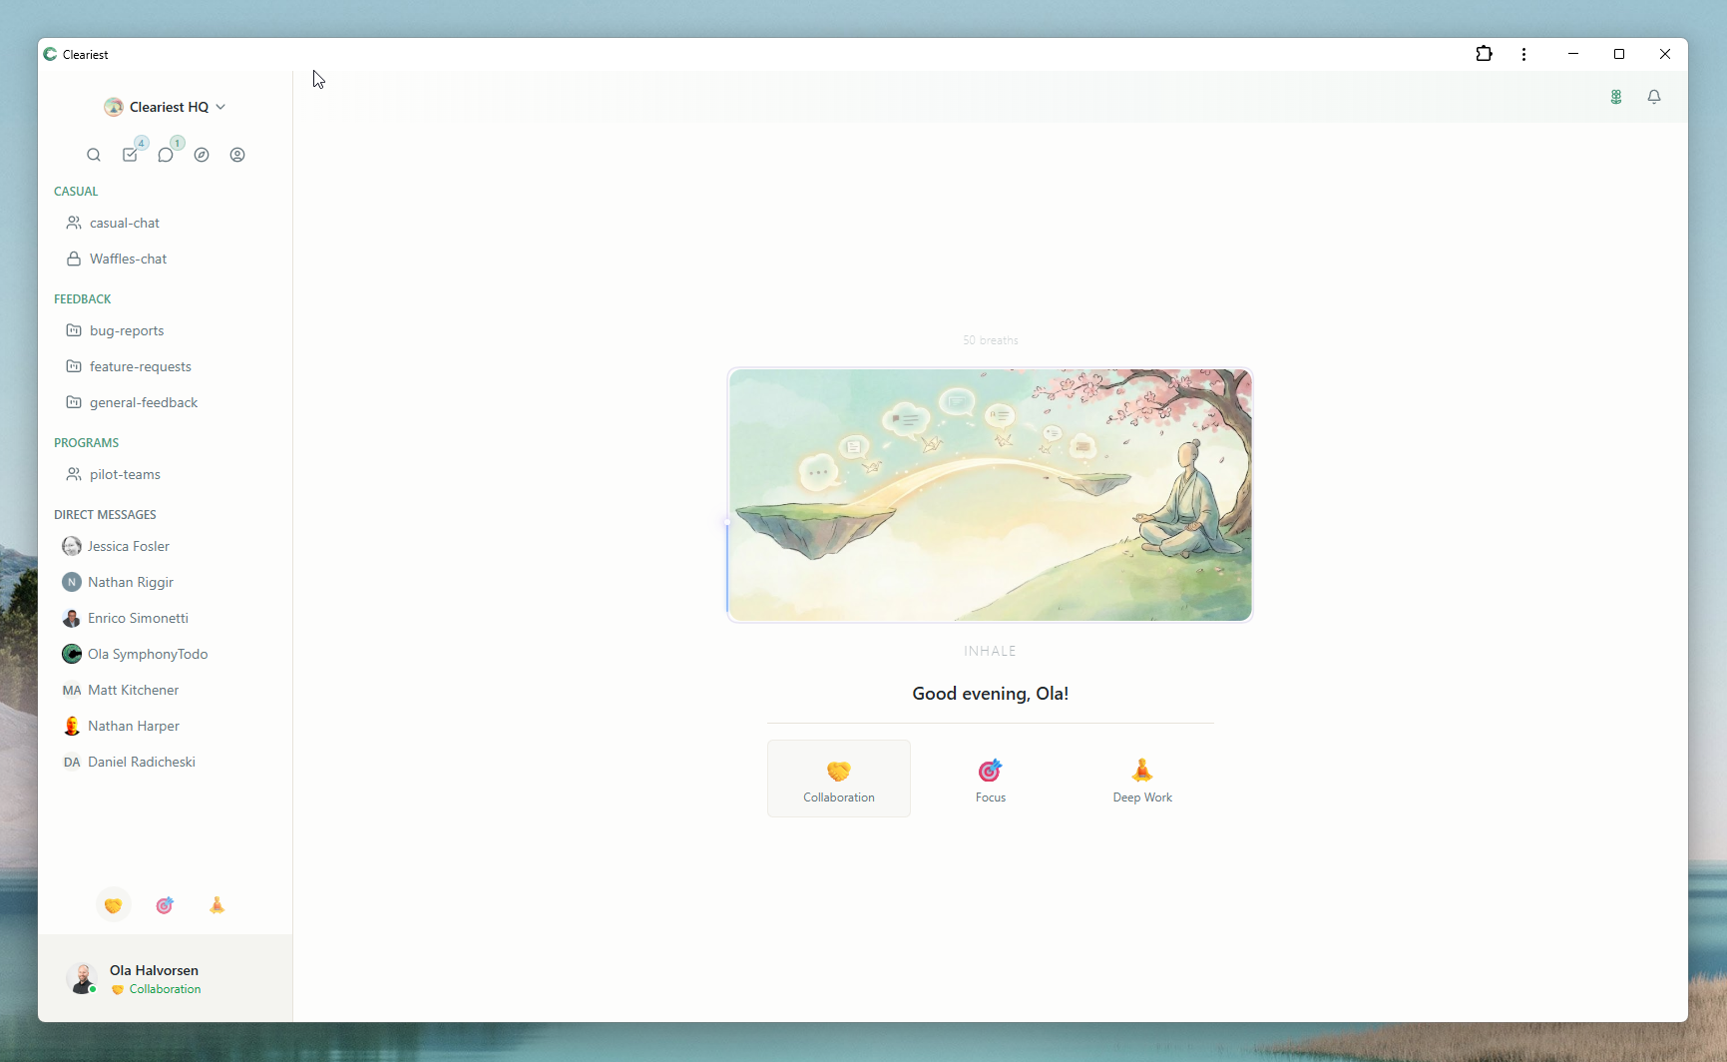Open the general-feedback channel

coord(165,402)
